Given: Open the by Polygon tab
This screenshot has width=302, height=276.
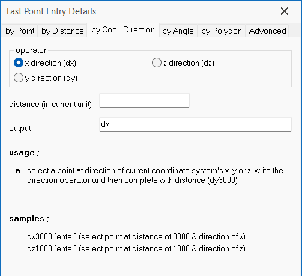Looking at the screenshot, I should pyautogui.click(x=222, y=31).
